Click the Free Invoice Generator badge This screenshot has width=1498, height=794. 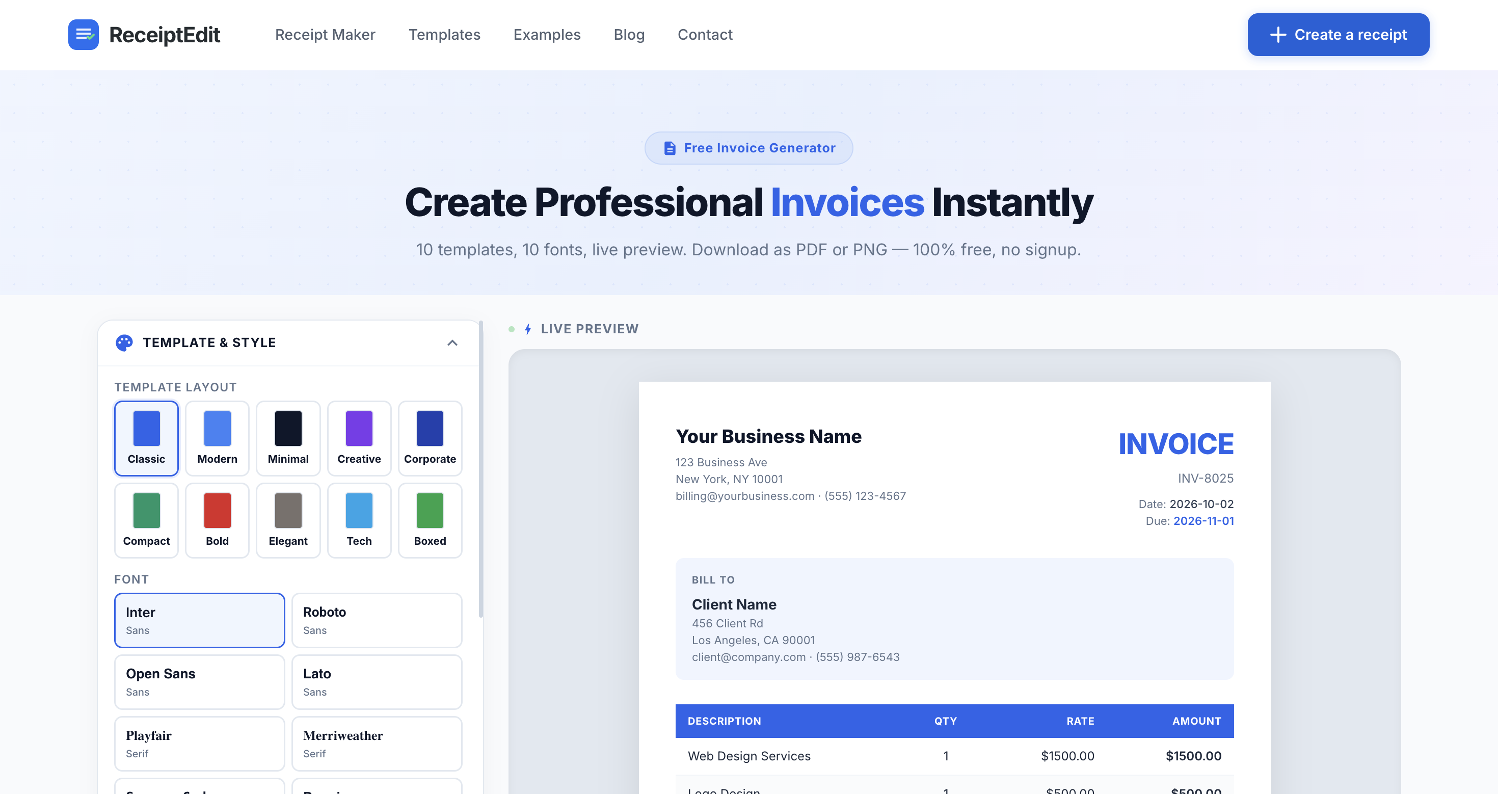[748, 148]
